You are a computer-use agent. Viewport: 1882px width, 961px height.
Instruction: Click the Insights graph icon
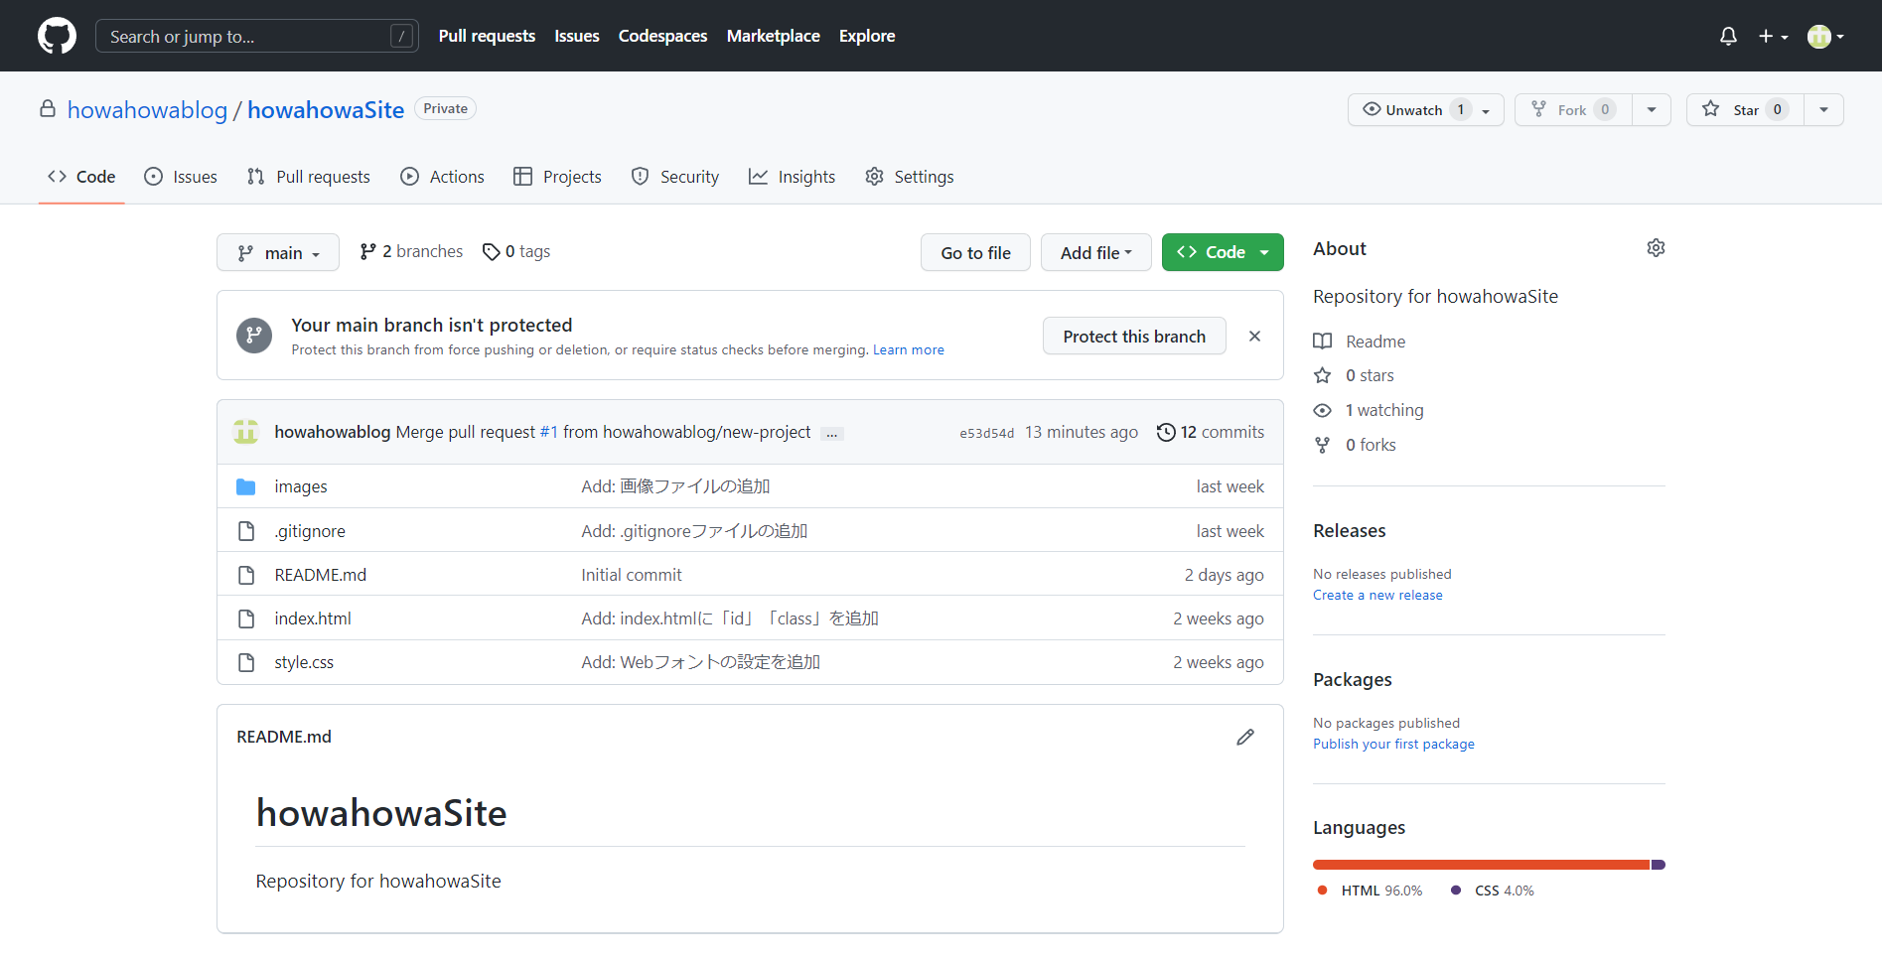tap(758, 176)
